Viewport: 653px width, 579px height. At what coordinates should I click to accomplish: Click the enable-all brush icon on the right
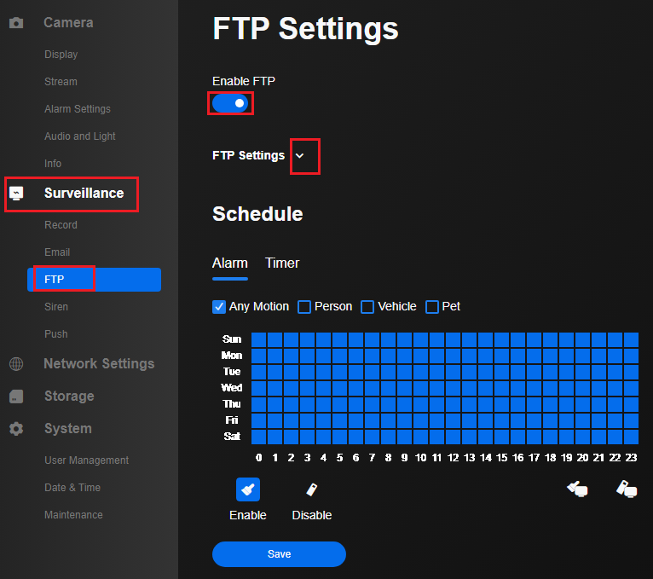coord(578,489)
